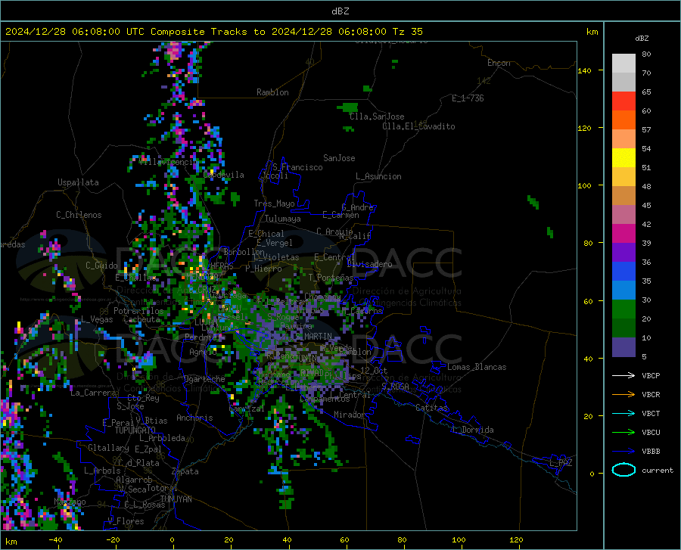Click the 'Lomas_Blancas' map label
The height and width of the screenshot is (550, 681).
tap(477, 367)
